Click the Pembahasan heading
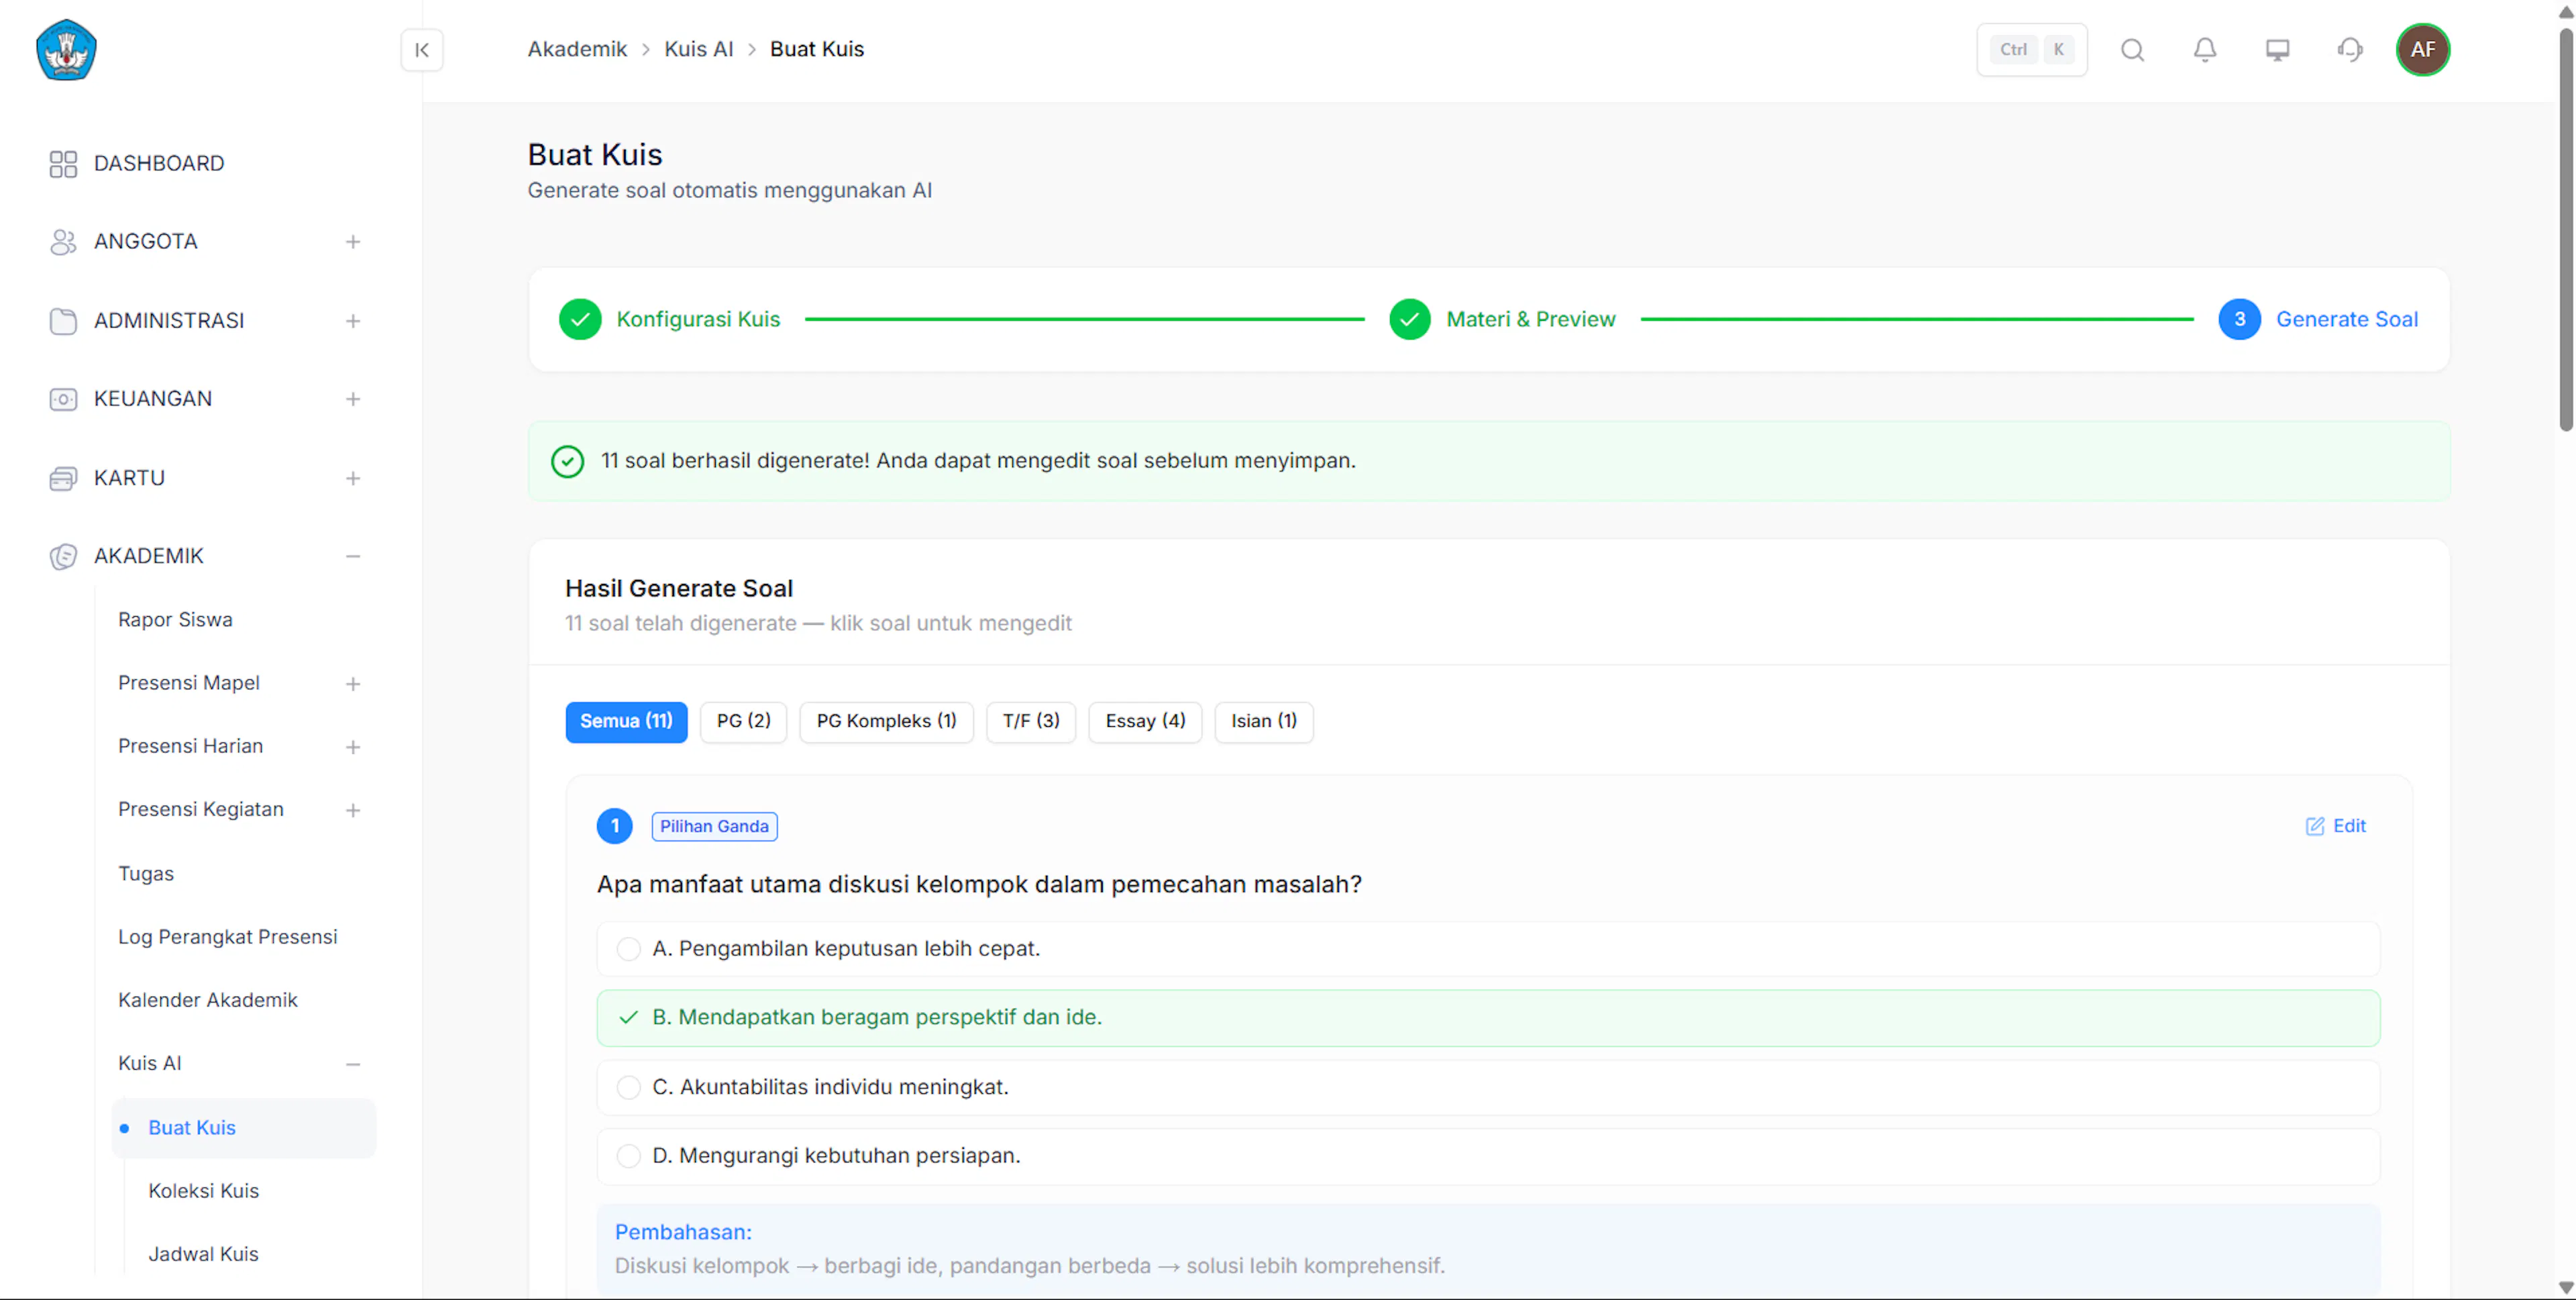2576x1300 pixels. pyautogui.click(x=683, y=1232)
